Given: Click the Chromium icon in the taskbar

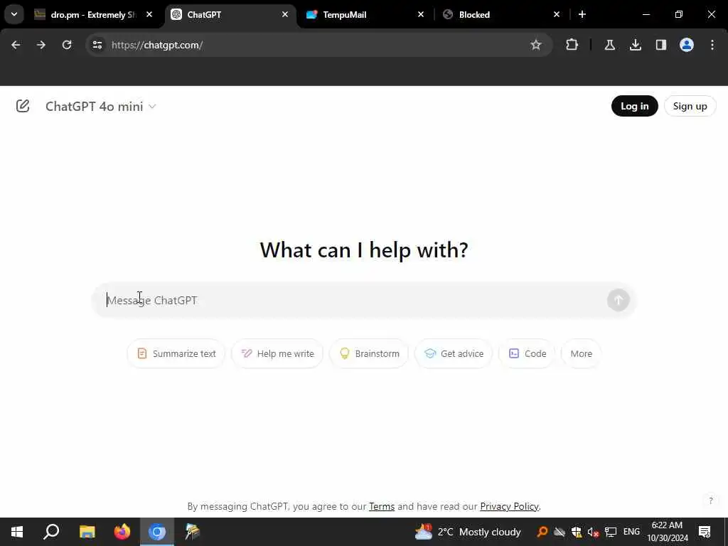Looking at the screenshot, I should 157,532.
